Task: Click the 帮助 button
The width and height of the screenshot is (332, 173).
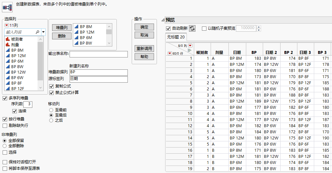Action: 144,56
